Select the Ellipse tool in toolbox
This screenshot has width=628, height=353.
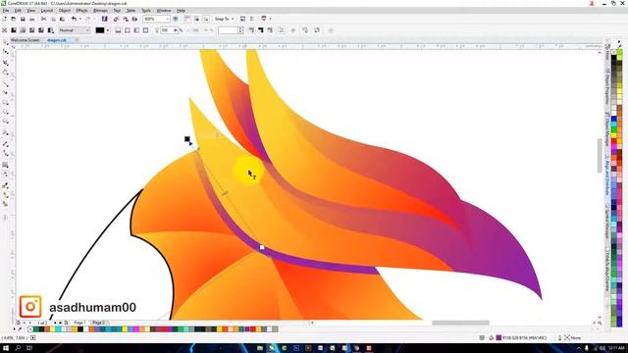[x=6, y=112]
